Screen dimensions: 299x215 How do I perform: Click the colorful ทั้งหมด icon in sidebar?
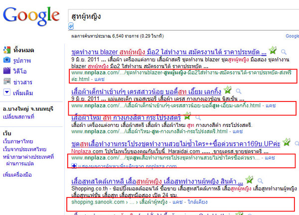point(7,50)
